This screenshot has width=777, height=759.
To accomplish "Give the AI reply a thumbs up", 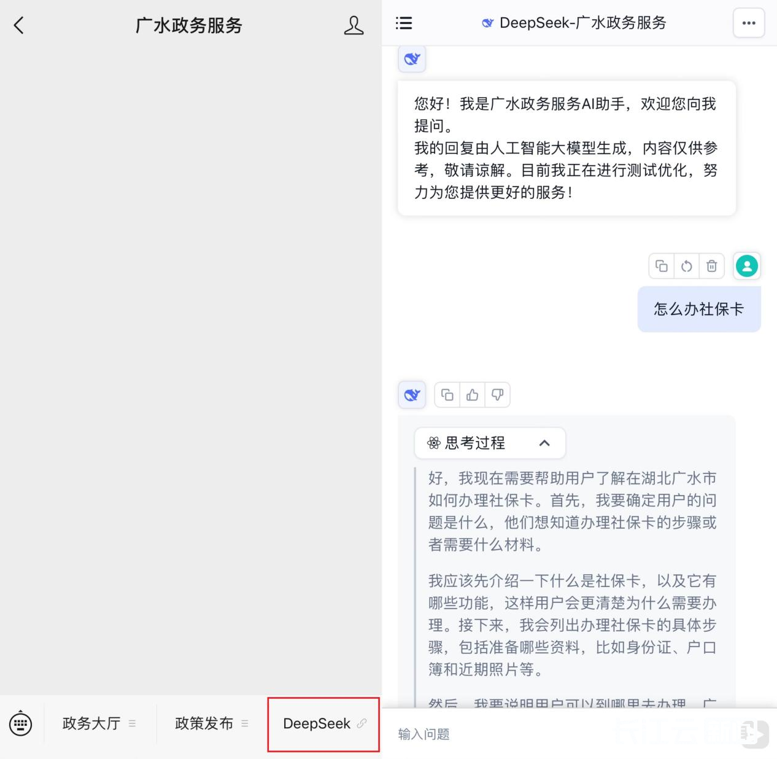I will pyautogui.click(x=473, y=395).
